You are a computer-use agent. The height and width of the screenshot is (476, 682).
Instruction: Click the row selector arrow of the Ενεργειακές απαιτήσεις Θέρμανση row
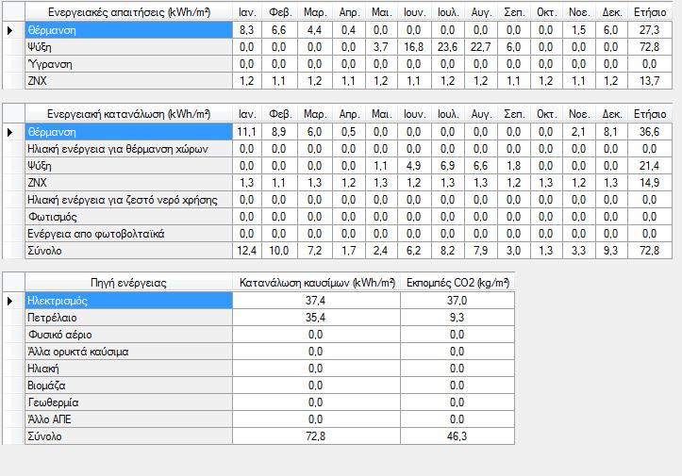click(x=10, y=30)
